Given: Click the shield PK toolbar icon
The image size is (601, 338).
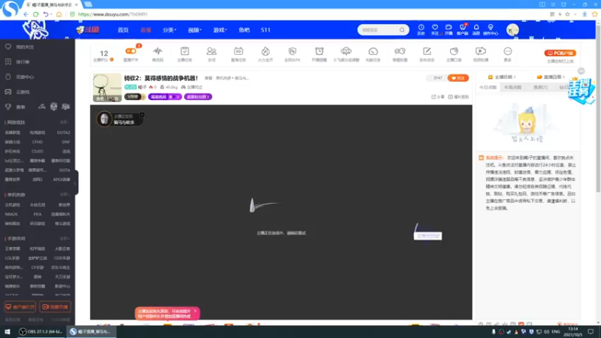Looking at the screenshot, I should (292, 51).
